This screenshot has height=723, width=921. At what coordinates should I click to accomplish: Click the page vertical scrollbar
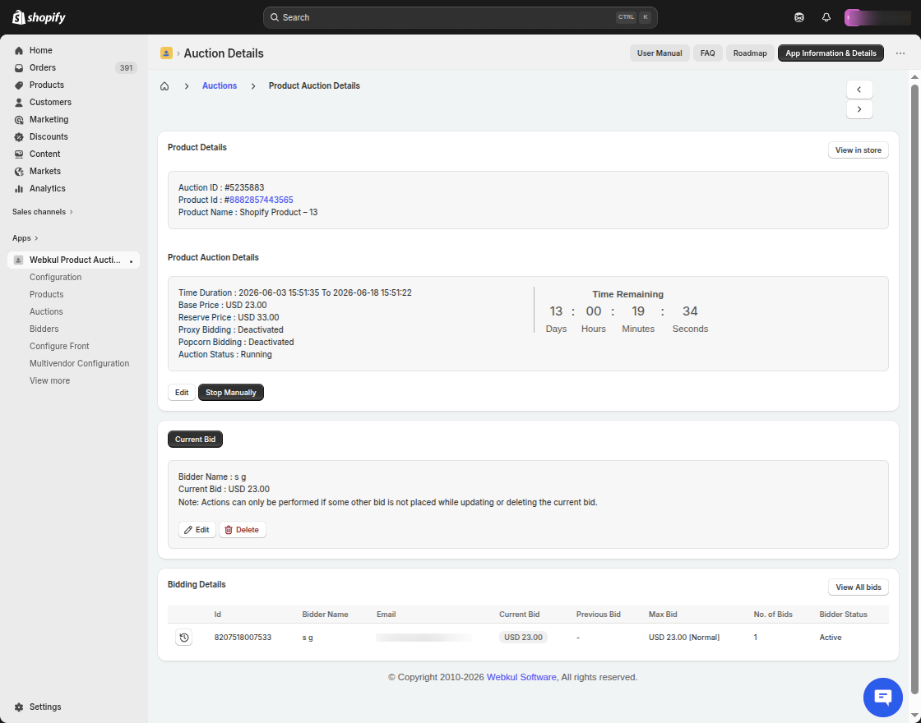[x=914, y=389]
